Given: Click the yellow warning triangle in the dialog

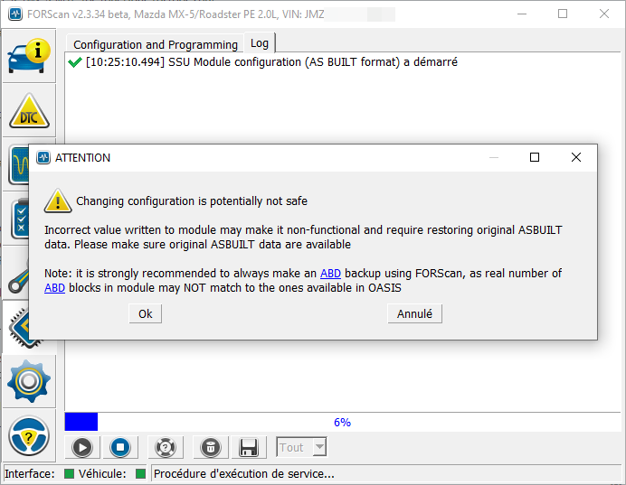Looking at the screenshot, I should click(58, 201).
